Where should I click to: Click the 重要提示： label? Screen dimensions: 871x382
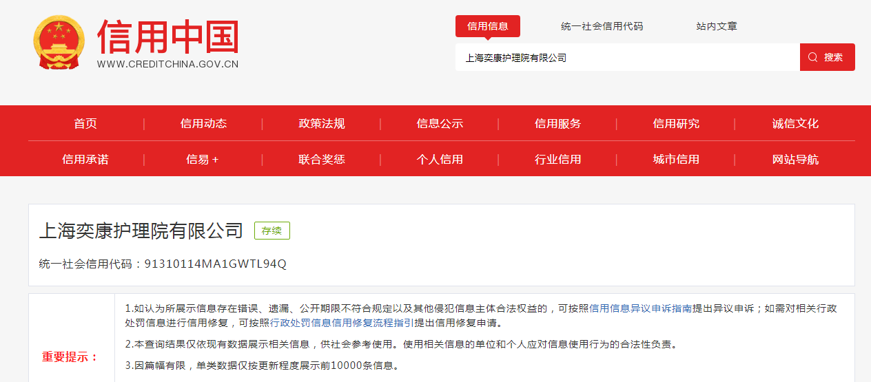[70, 357]
